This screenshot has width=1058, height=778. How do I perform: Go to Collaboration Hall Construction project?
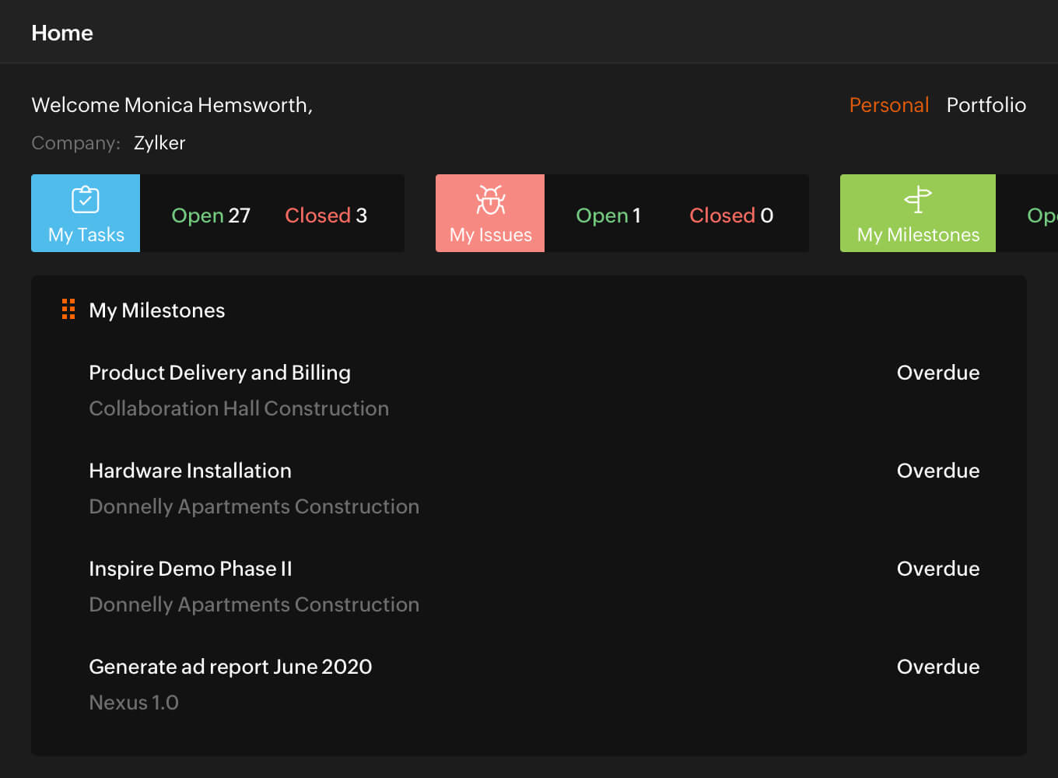point(239,408)
